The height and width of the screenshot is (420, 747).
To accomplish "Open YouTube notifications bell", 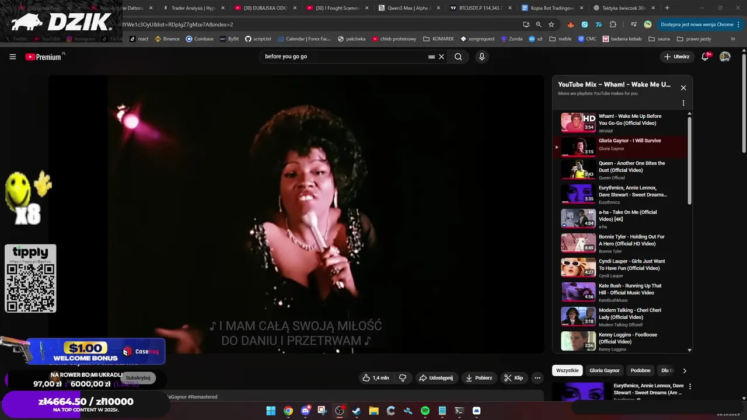I will point(706,57).
